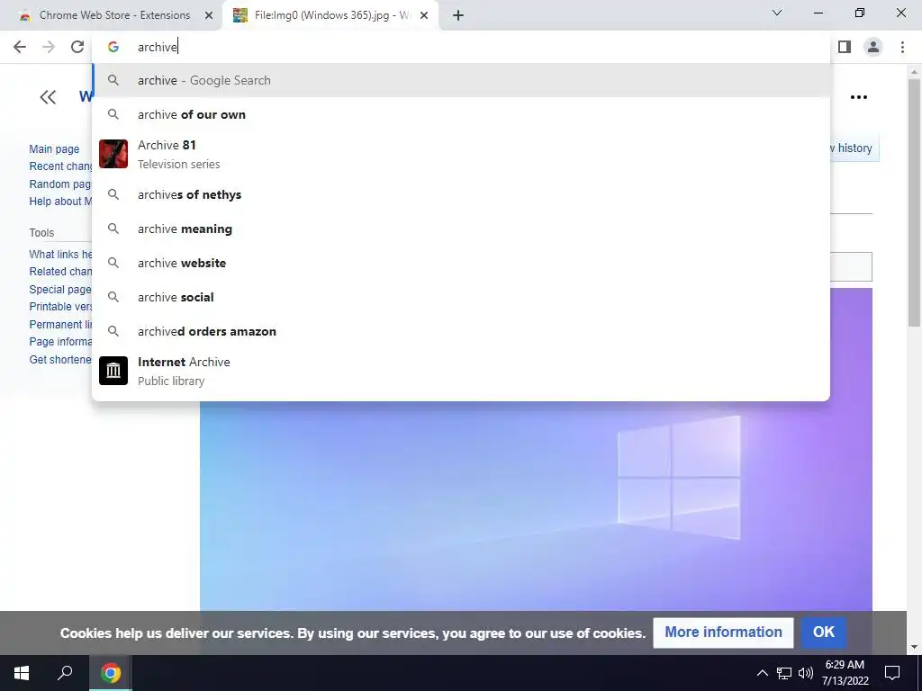Close the Chrome Web Store tab
This screenshot has height=691, width=922.
(209, 15)
